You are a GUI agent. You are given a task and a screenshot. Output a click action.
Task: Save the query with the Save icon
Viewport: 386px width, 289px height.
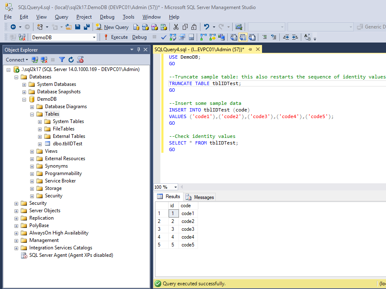(x=78, y=27)
